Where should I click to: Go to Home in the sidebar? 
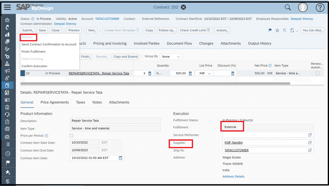[7, 20]
